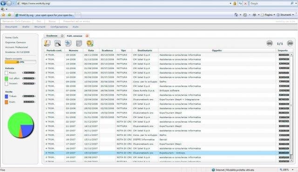Screen dimensions: 298x172
Task: Go to the next page with double-right arrows
Action: click(290, 43)
